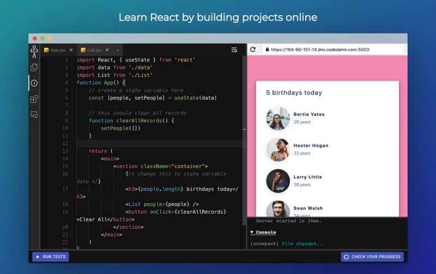This screenshot has height=274, width=436.
Task: Click the Run Tests button
Action: click(x=50, y=257)
